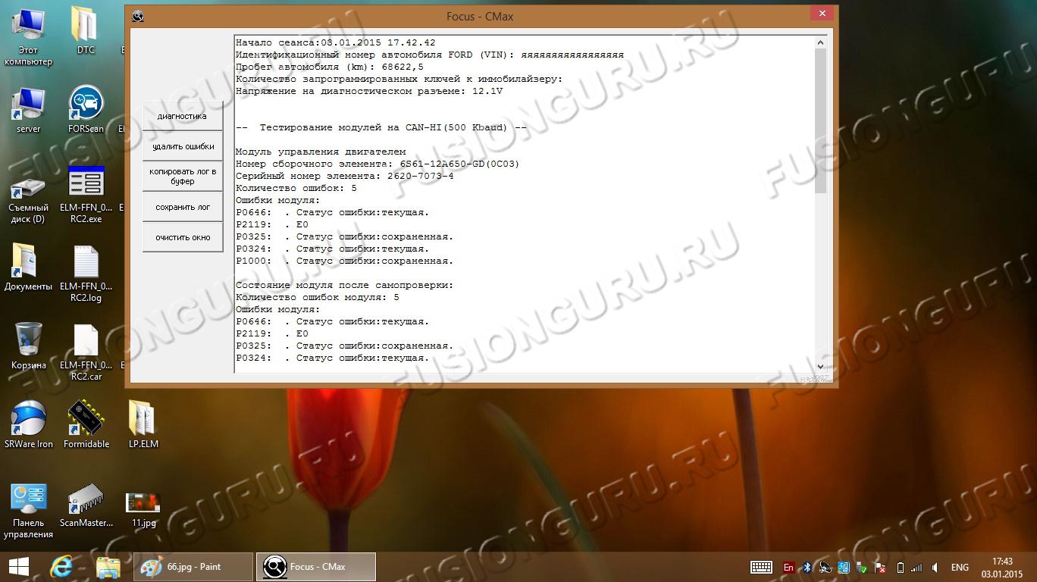This screenshot has height=582, width=1037.
Task: Click the Bluetooth tray icon
Action: (807, 567)
